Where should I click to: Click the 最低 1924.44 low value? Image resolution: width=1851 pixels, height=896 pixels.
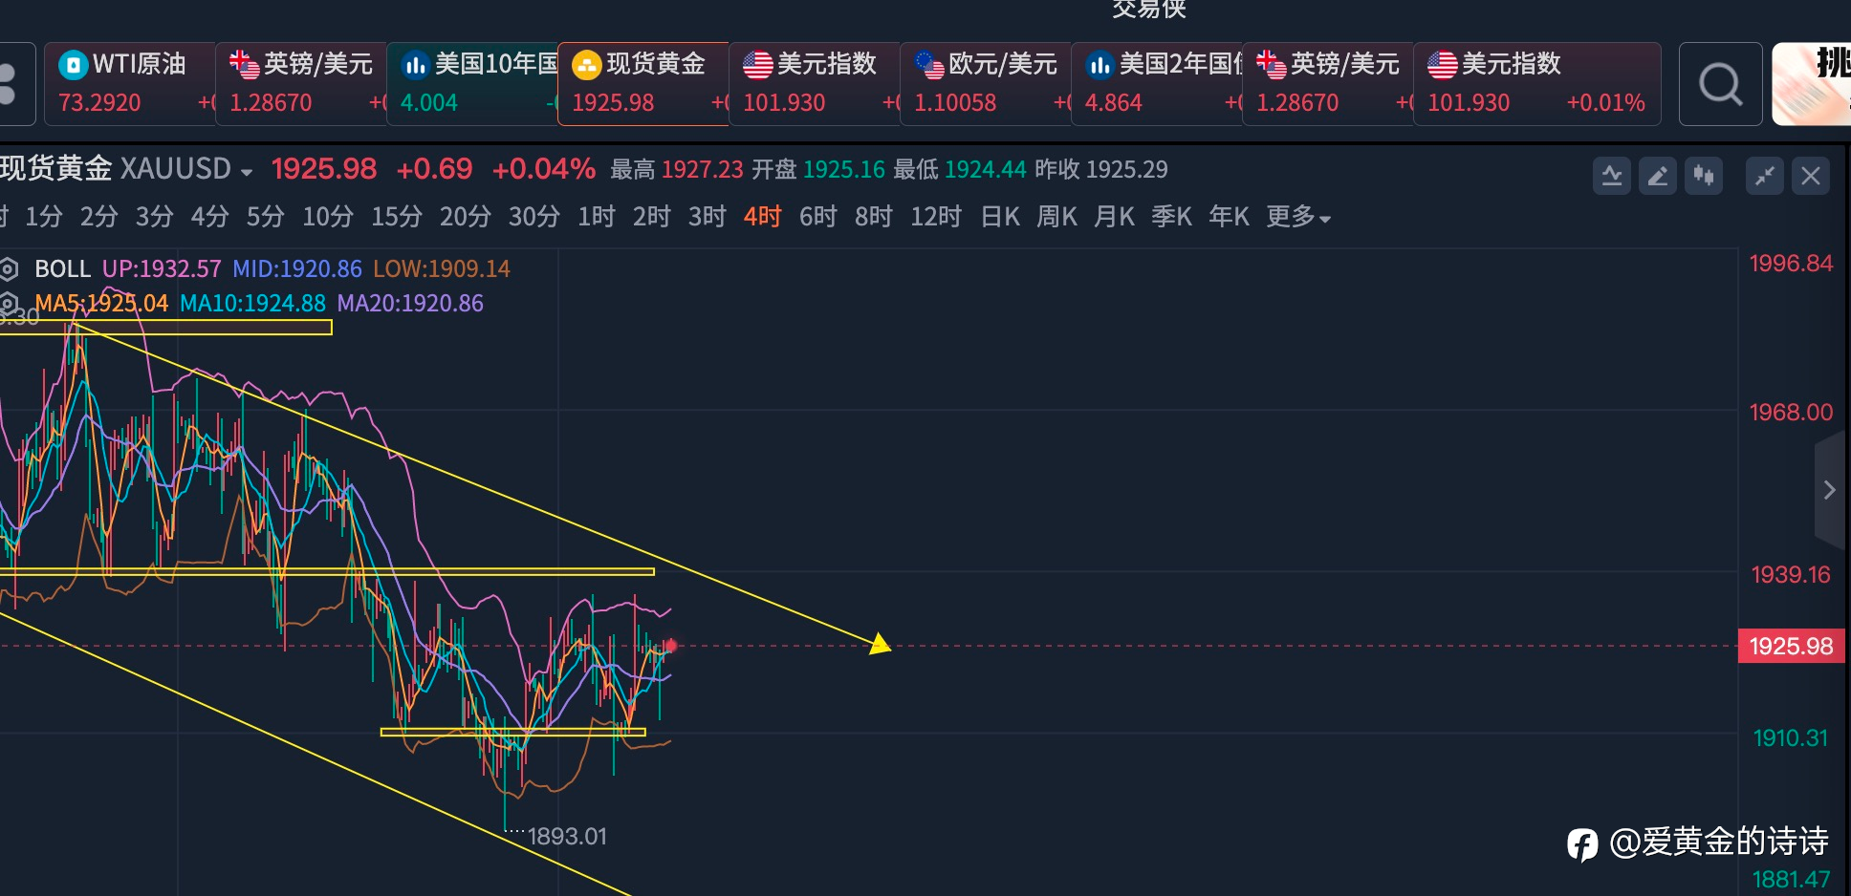960,169
